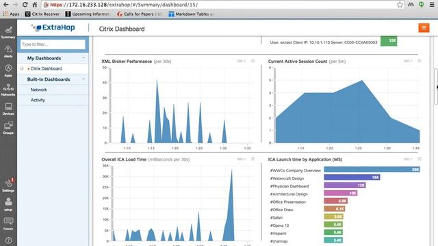Open the Help question mark icon
Viewport: 438px width, 246px height.
[8, 240]
